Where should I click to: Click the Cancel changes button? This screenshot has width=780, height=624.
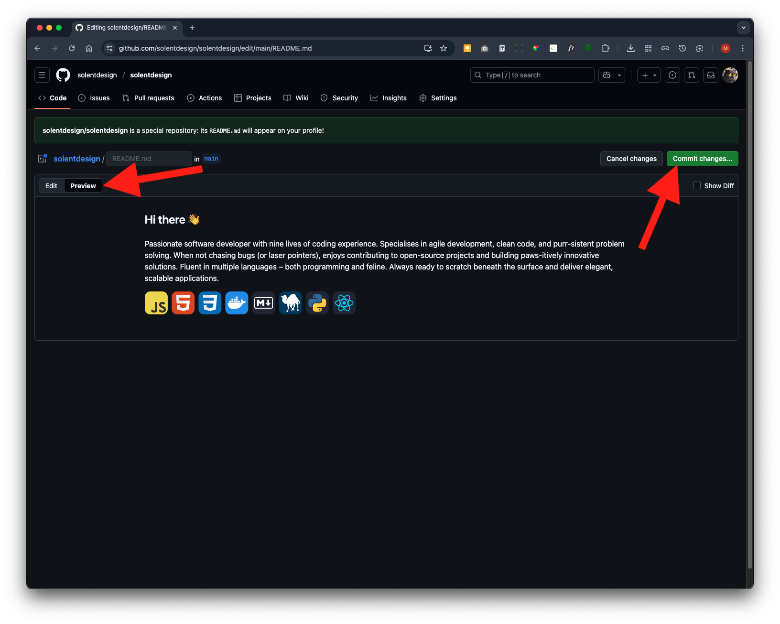(x=631, y=159)
